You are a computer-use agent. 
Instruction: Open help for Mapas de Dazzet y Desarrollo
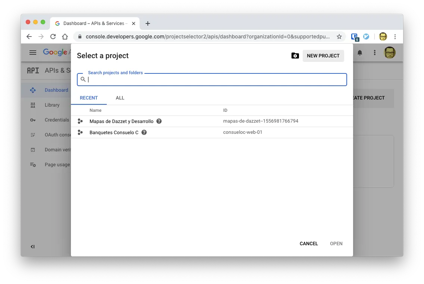[x=159, y=121]
